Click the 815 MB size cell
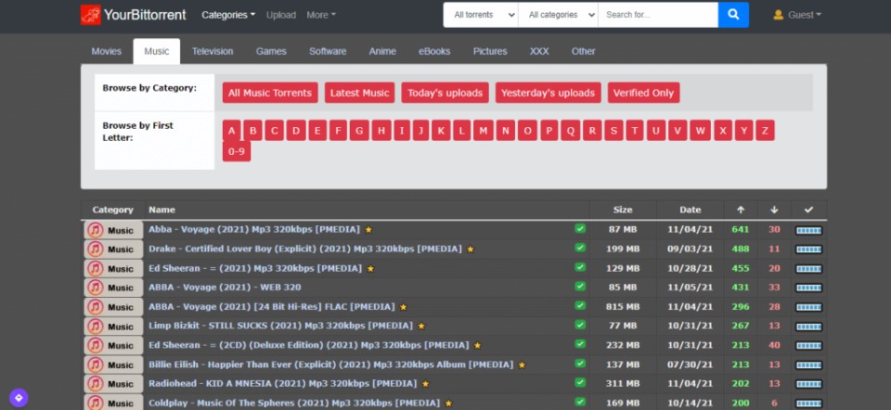This screenshot has height=410, width=891. (x=623, y=307)
